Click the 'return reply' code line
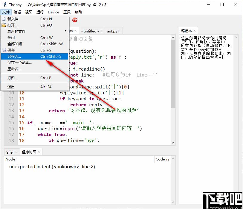Image resolution: width=243 pixels, height=209 pixels. (86, 105)
